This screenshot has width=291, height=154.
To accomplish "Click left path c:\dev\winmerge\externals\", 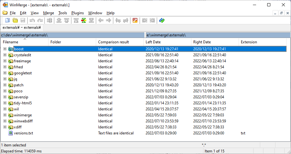I will point(72,35).
